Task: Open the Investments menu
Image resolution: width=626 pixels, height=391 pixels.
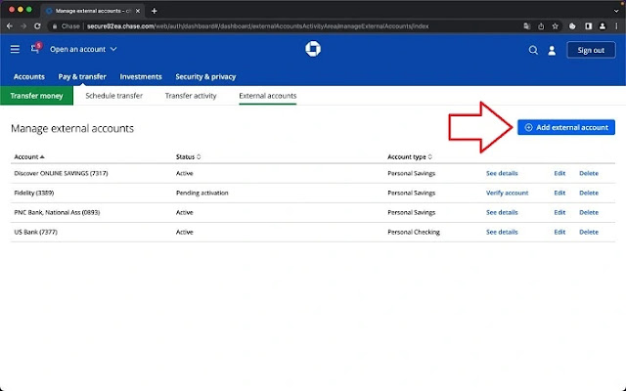Action: click(x=141, y=76)
